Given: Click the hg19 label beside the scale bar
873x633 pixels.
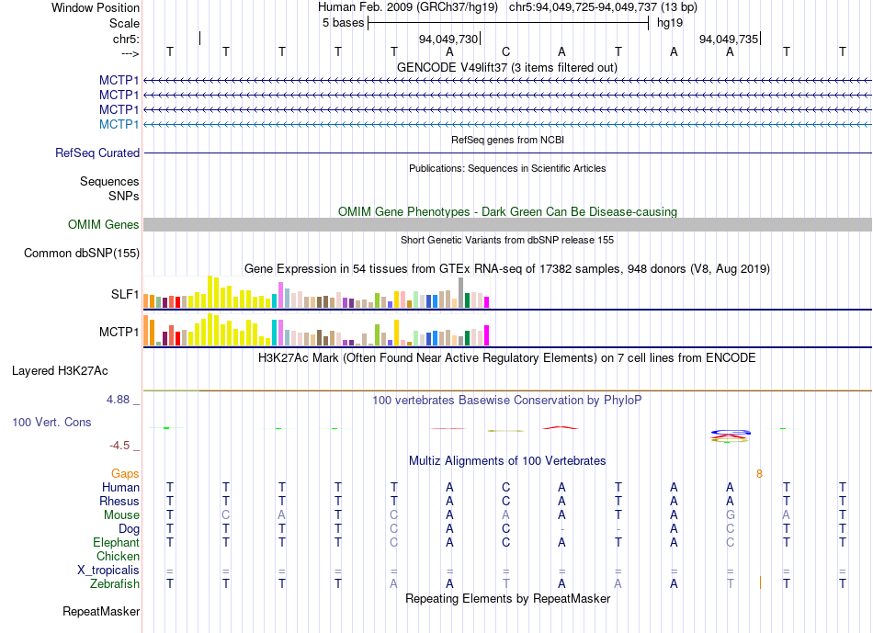Looking at the screenshot, I should coord(670,23).
